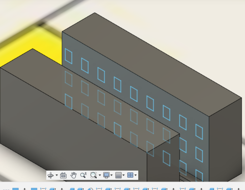Activate the Pan hand tool
This screenshot has height=190, width=245.
73,175
